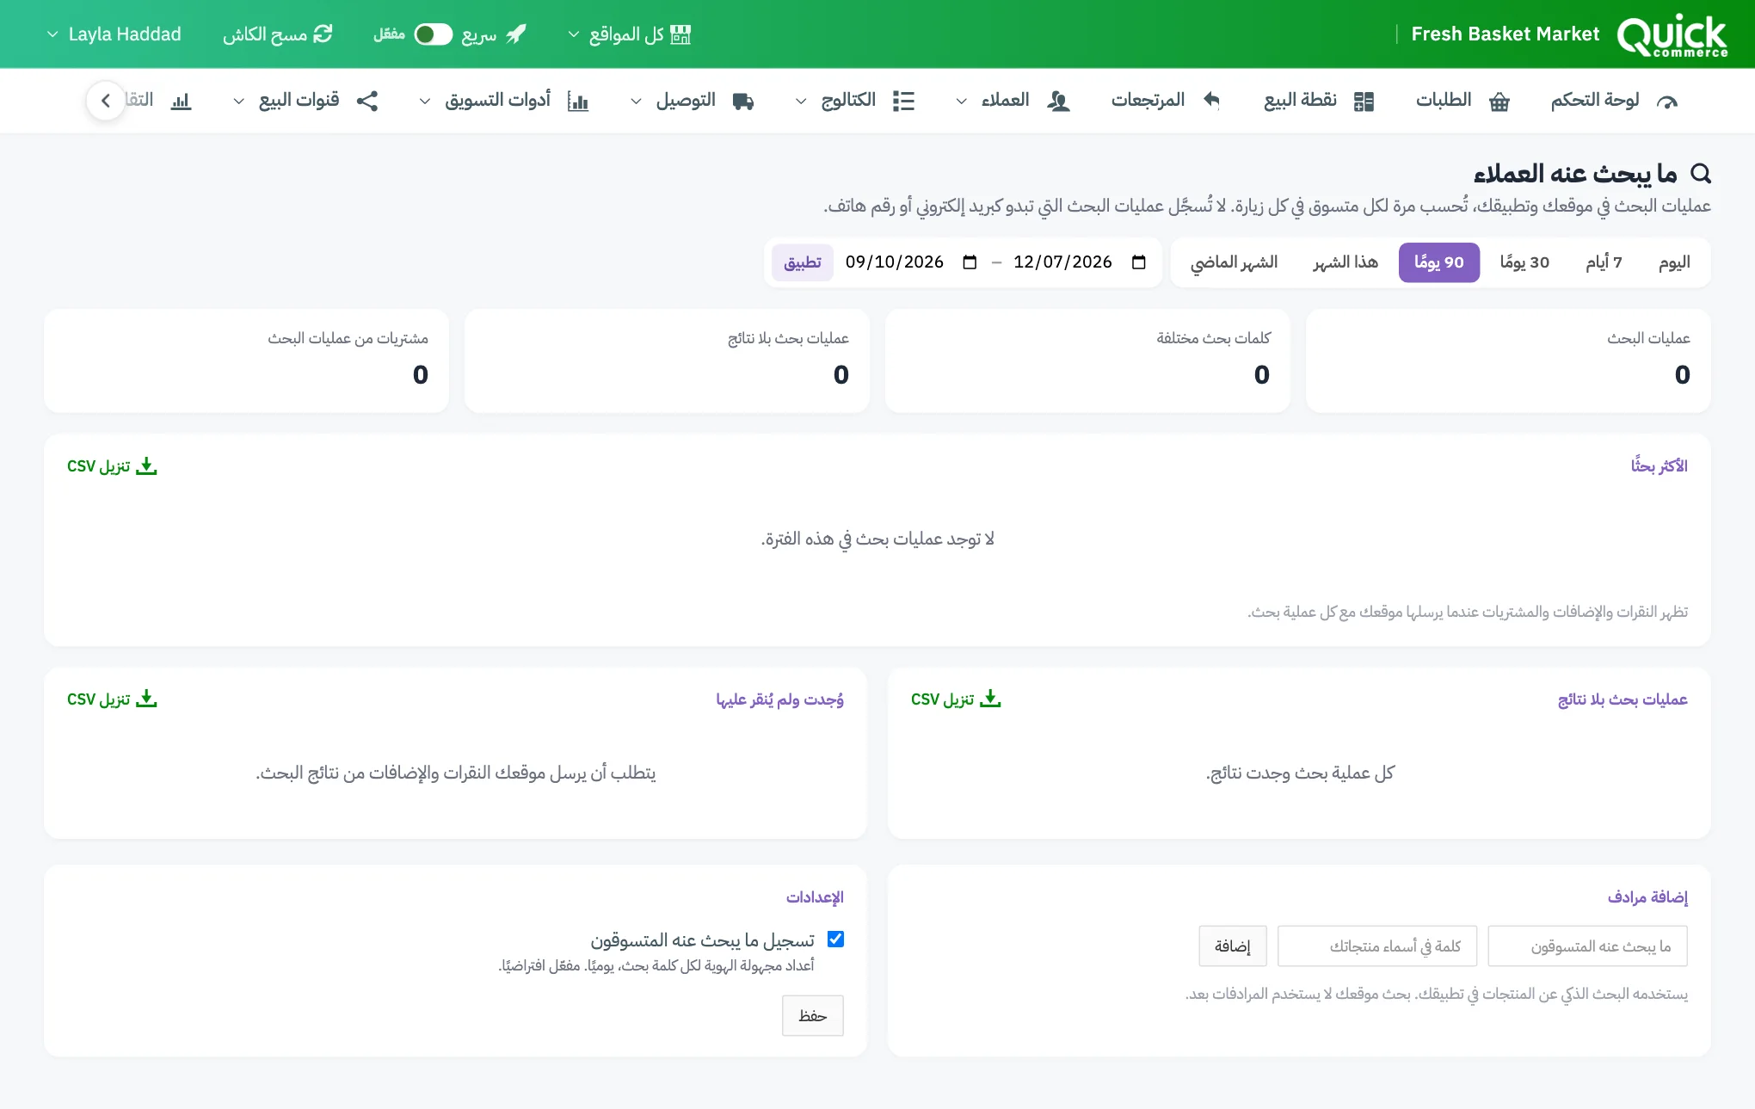This screenshot has width=1755, height=1109.
Task: Click the كلمة في أسماء منتجاتك input field
Action: [x=1377, y=946]
